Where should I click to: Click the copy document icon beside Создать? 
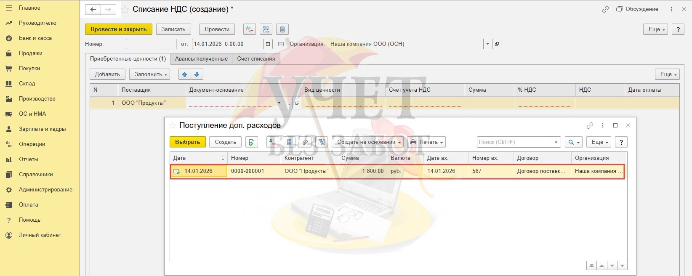click(251, 142)
